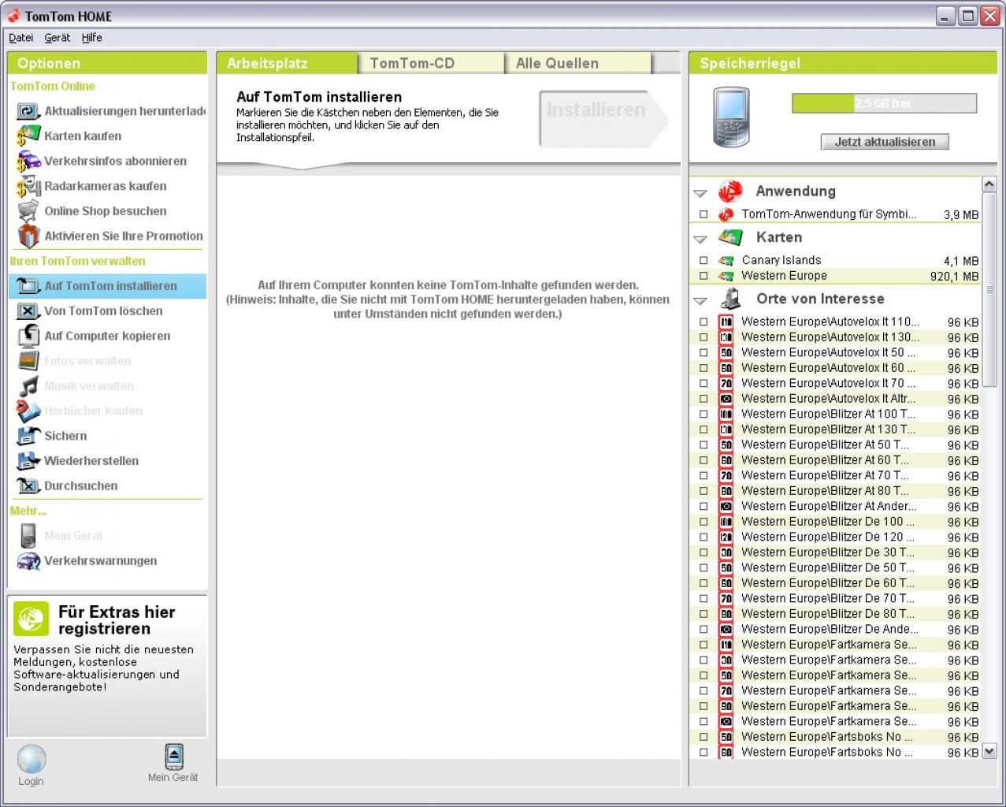Click the Auf Computer kopieren icon
This screenshot has width=1006, height=807.
point(28,336)
